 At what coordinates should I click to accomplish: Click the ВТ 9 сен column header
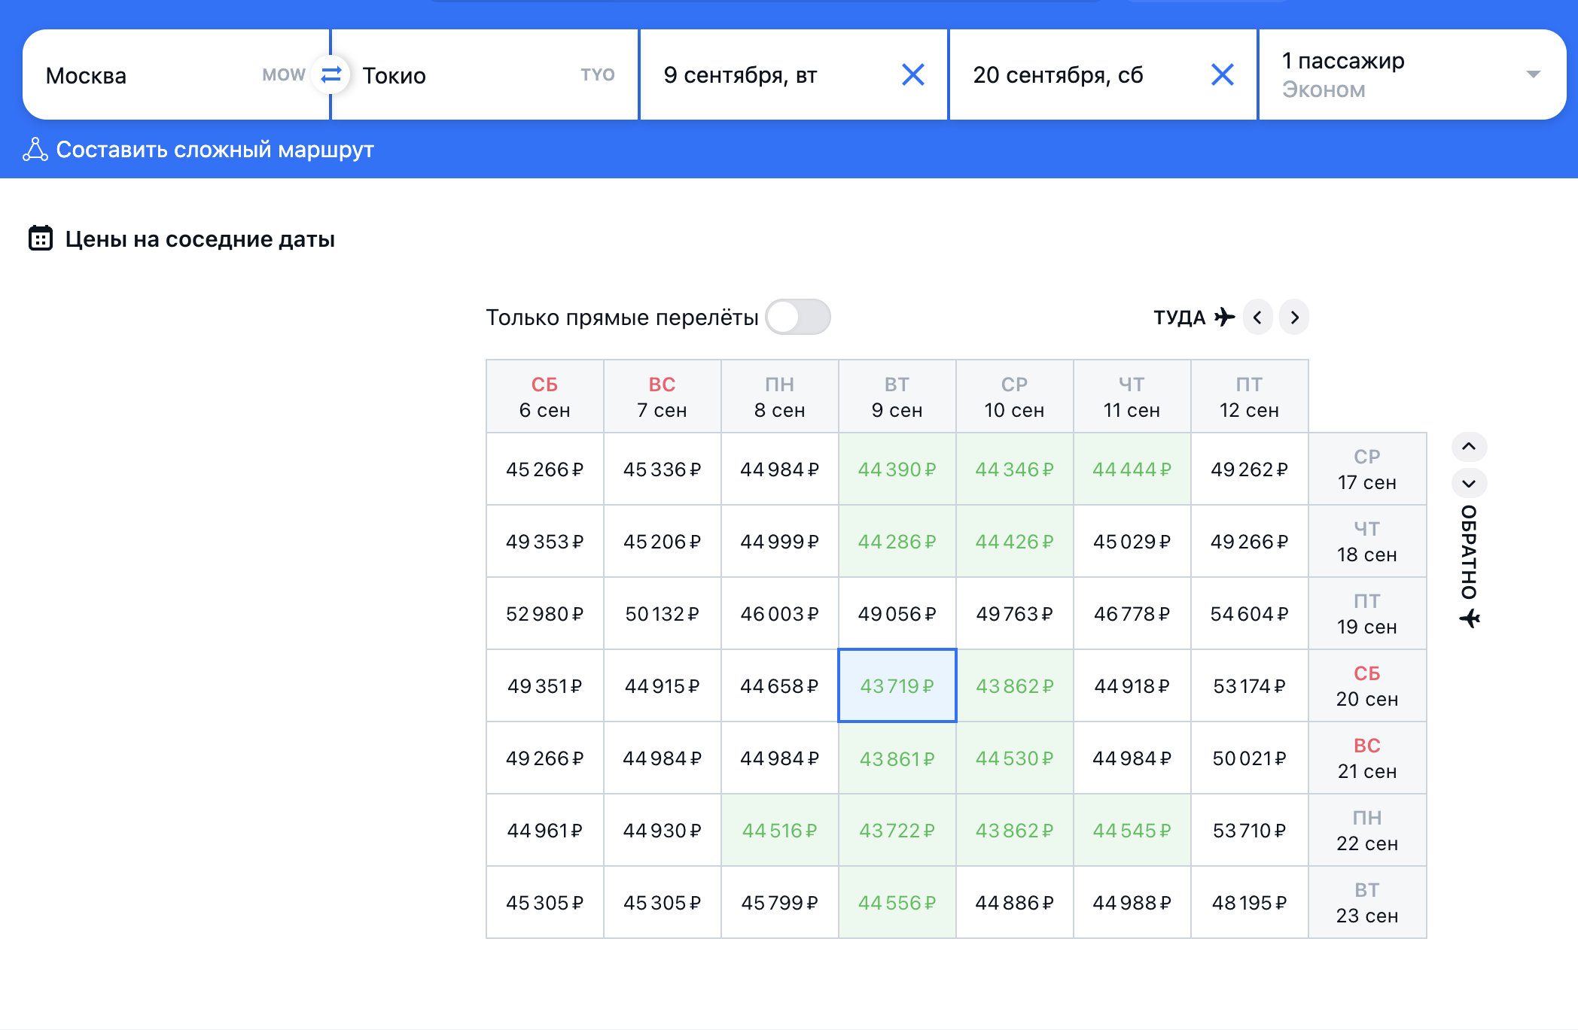tap(897, 397)
